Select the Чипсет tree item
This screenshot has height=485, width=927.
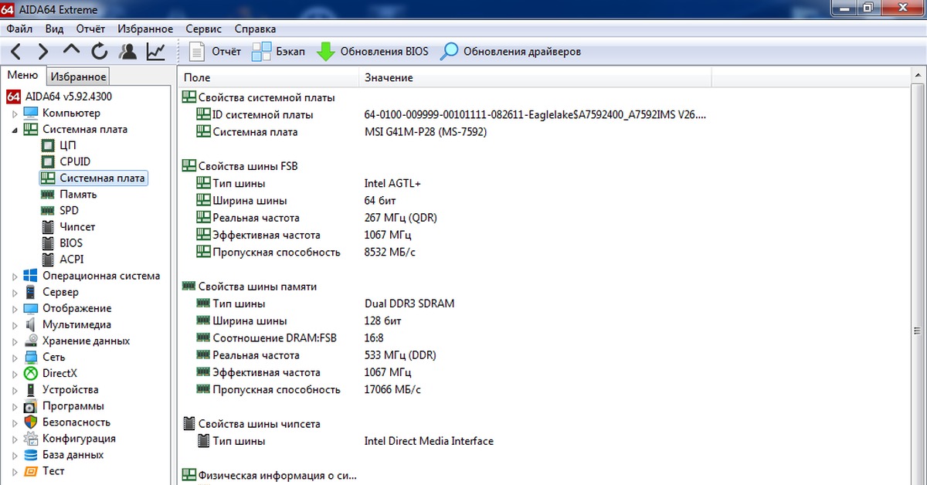pyautogui.click(x=77, y=226)
